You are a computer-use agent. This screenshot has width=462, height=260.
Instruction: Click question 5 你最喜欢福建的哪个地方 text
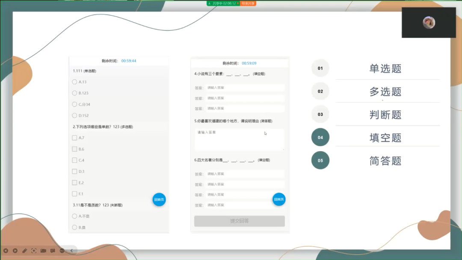click(x=234, y=121)
